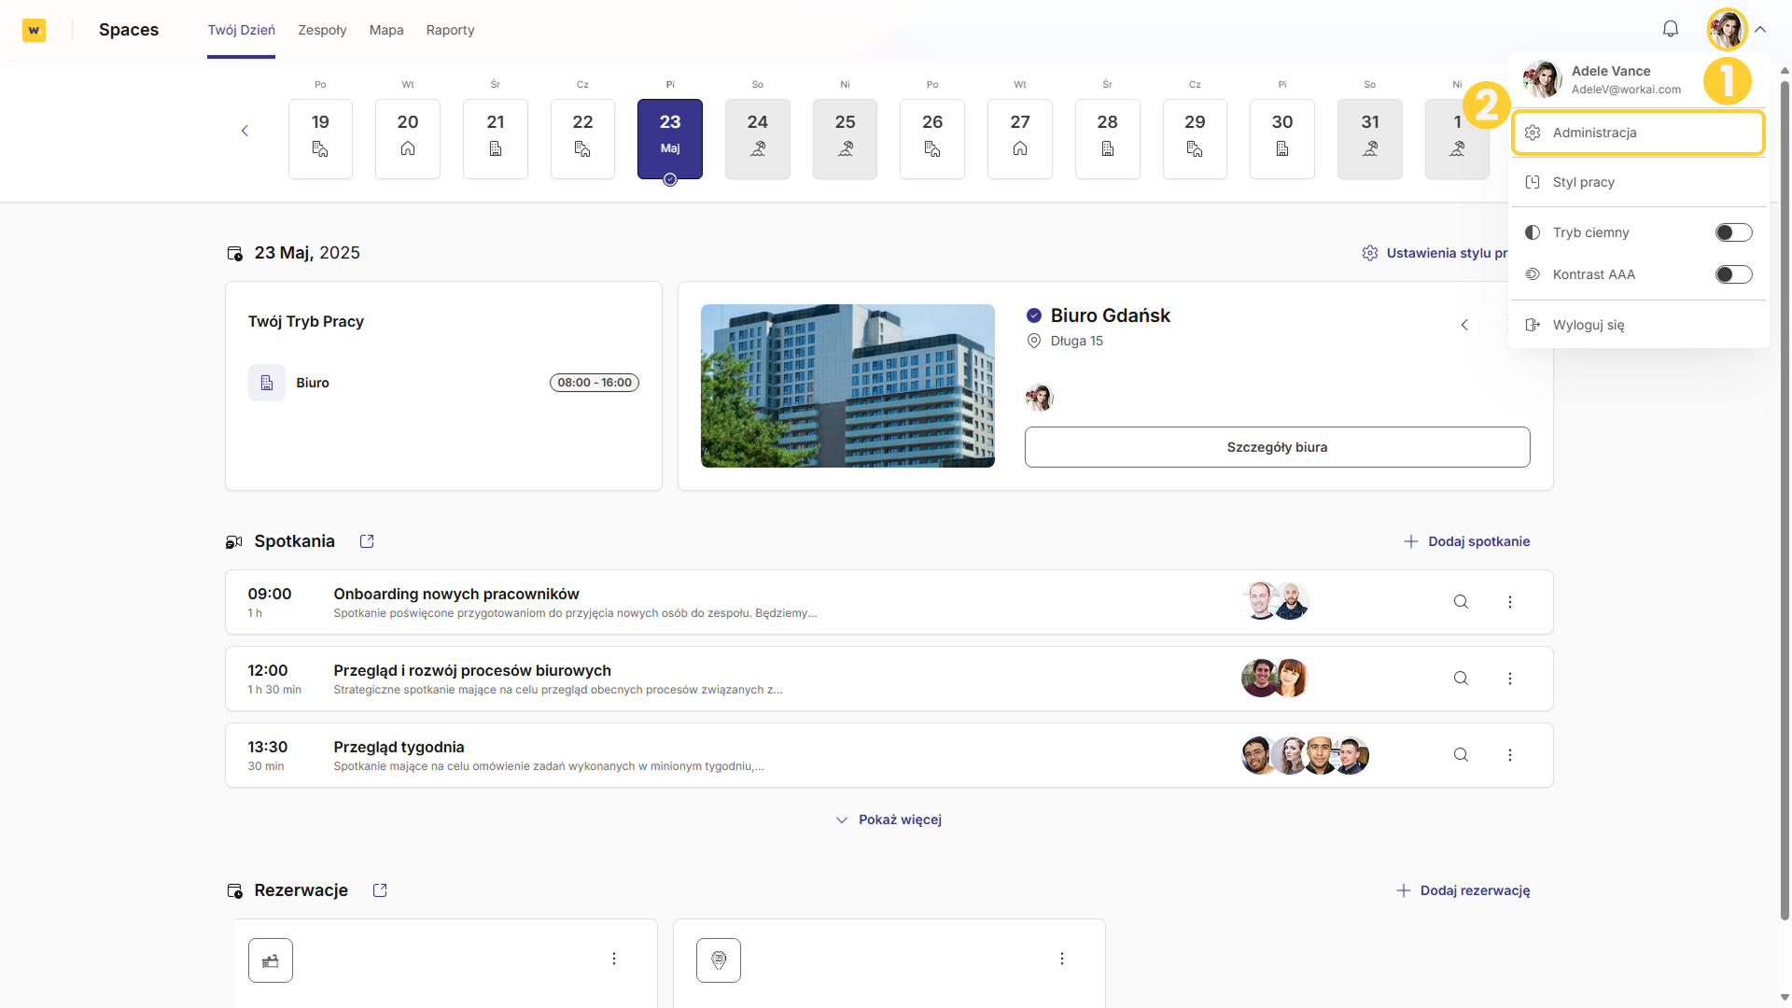Screen dimensions: 1792x1008
Task: Click calendar icon beside 23 Maj, 2025
Action: coord(235,253)
